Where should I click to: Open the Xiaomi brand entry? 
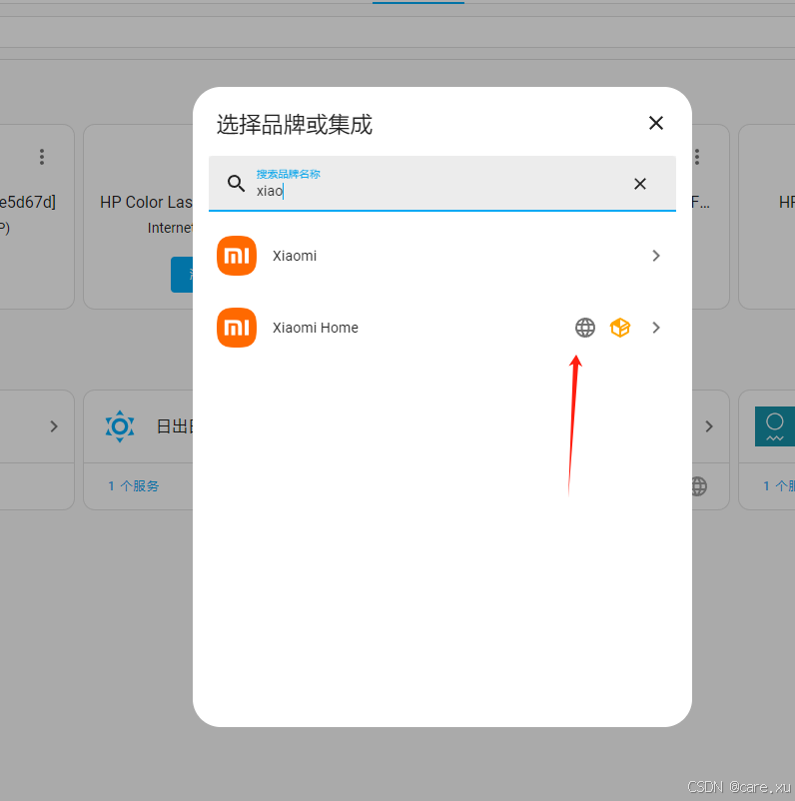pyautogui.click(x=442, y=256)
